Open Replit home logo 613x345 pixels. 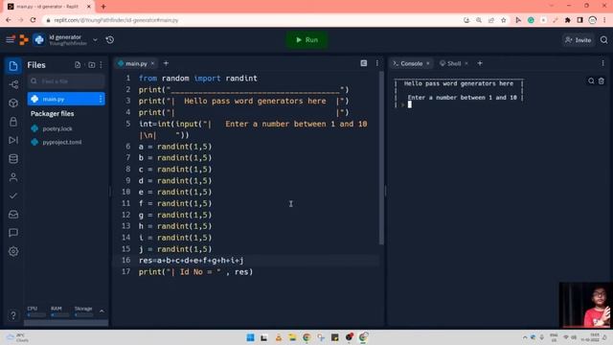(x=24, y=39)
